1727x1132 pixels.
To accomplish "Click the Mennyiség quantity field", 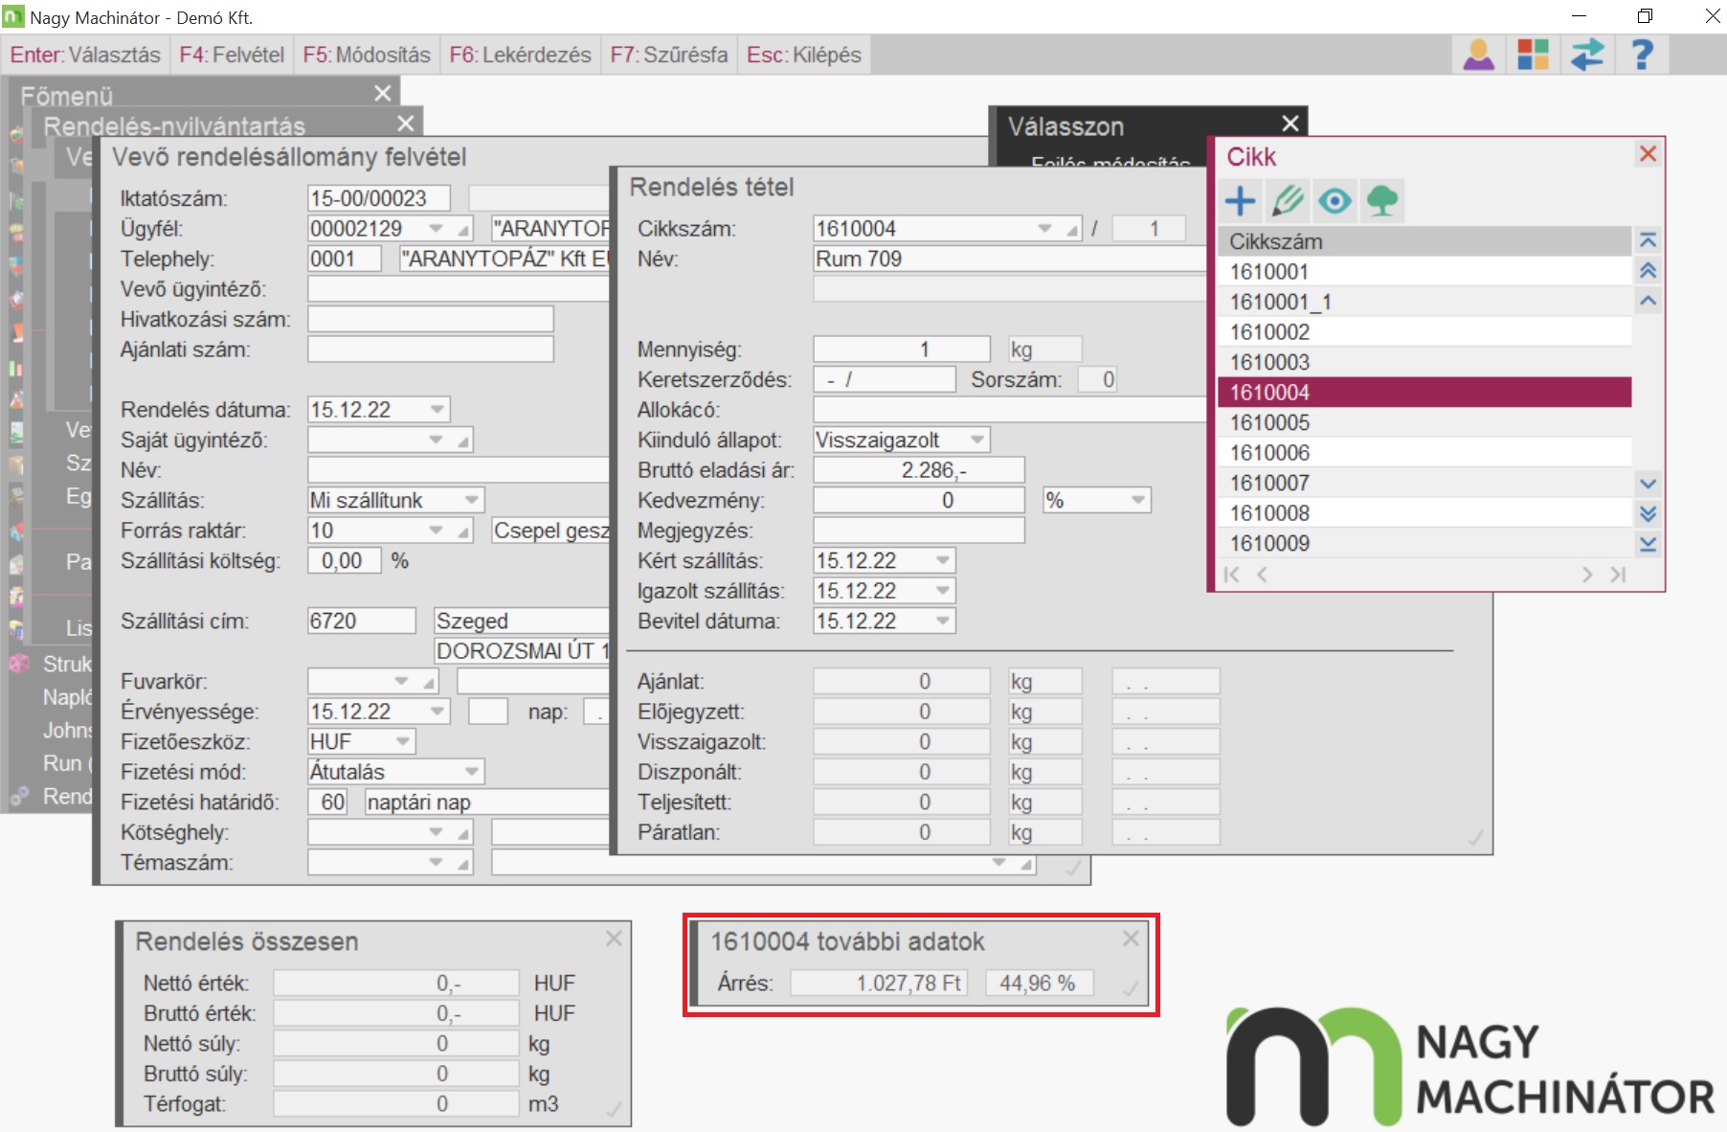I will click(902, 350).
